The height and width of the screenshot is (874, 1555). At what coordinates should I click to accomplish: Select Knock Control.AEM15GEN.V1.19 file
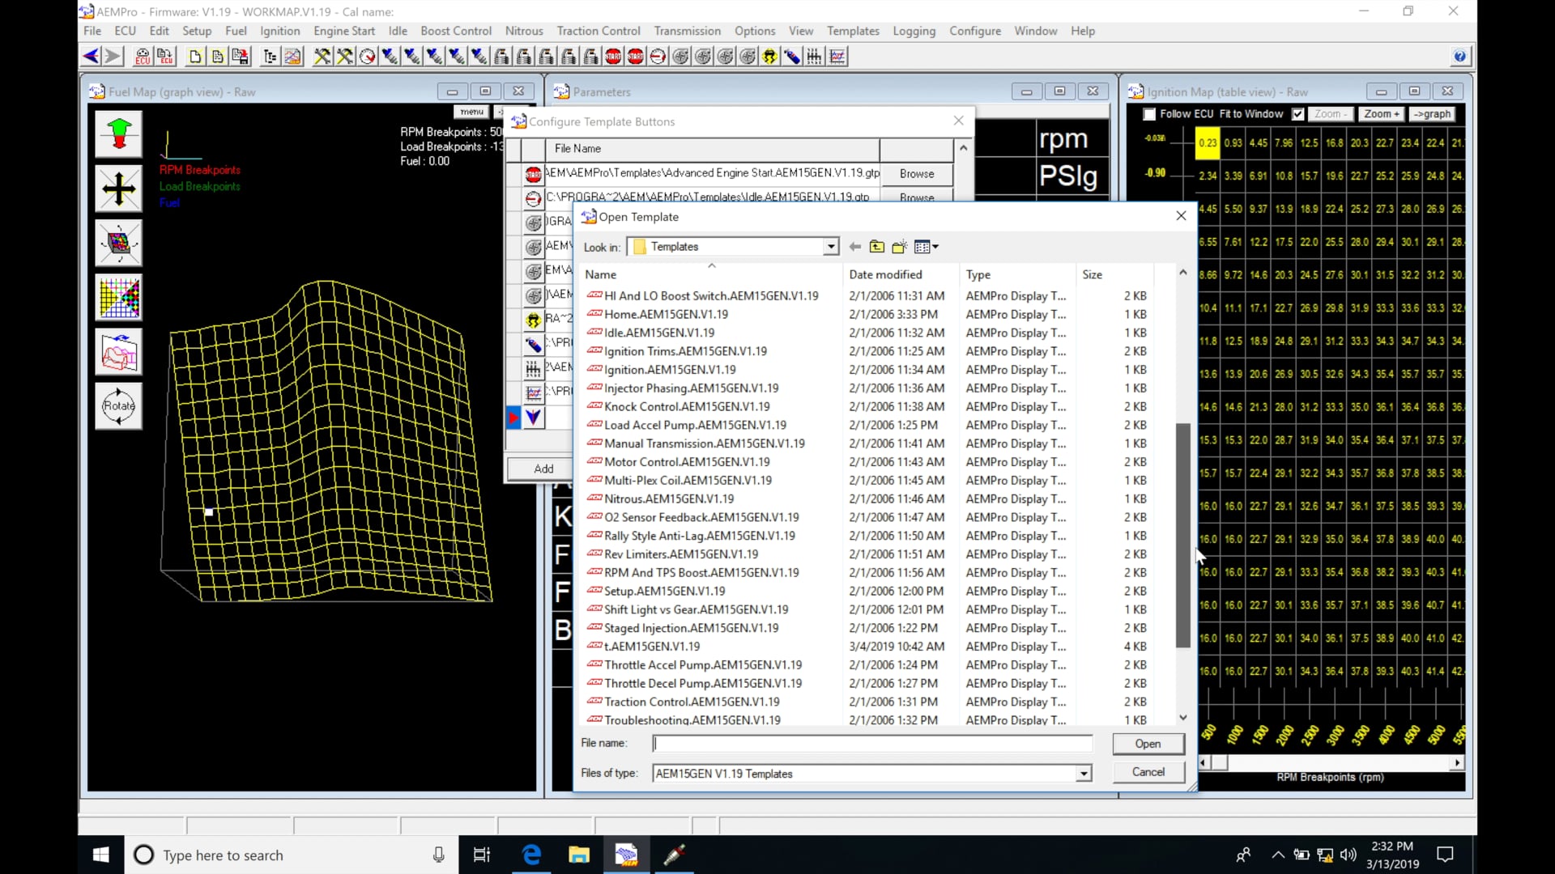pyautogui.click(x=686, y=407)
